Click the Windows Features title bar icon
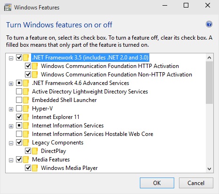 click(8, 8)
